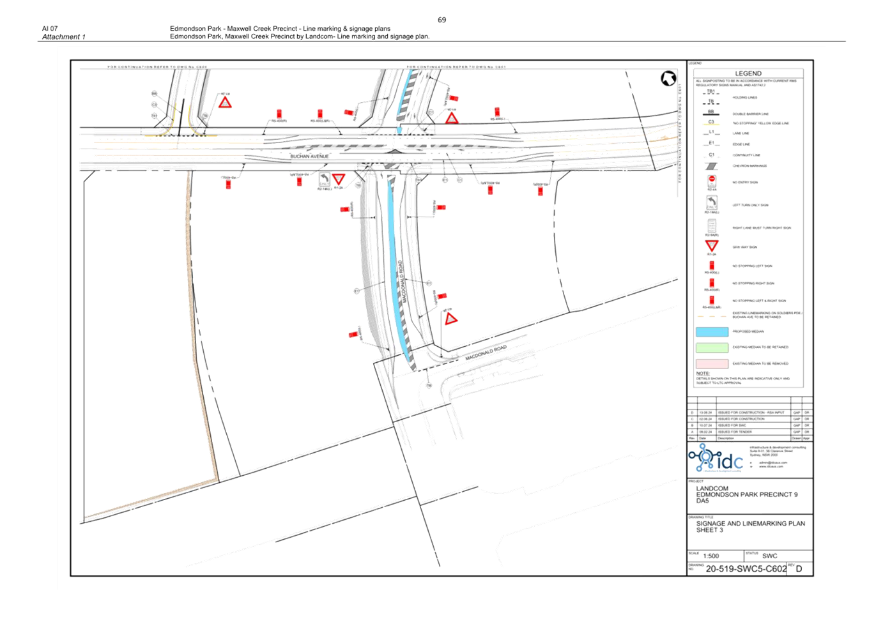The height and width of the screenshot is (624, 883).
Task: Click the continuation note for DWG C601
Action: [x=456, y=66]
